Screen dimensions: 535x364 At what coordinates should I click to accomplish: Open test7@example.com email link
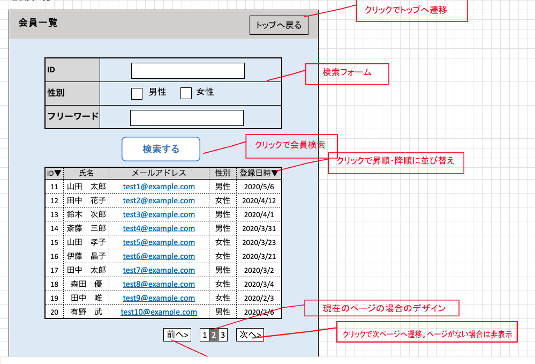(159, 270)
